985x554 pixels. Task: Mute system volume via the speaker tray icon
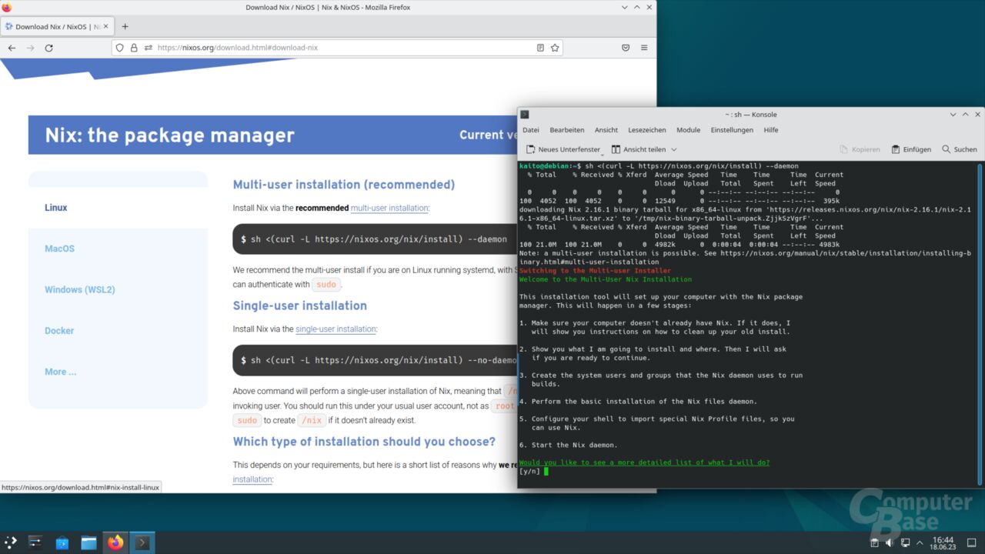click(890, 542)
